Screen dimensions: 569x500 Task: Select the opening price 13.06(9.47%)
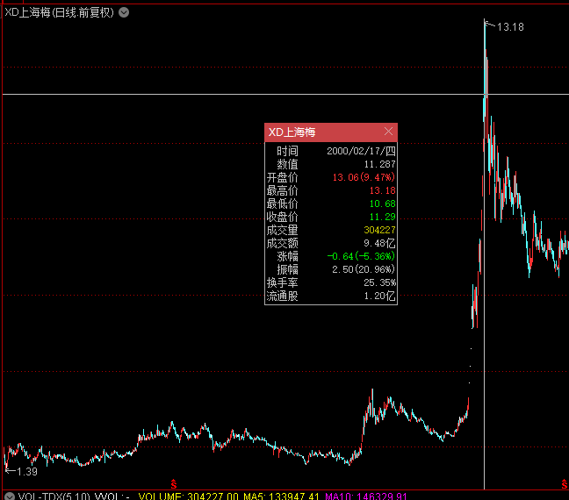click(364, 177)
